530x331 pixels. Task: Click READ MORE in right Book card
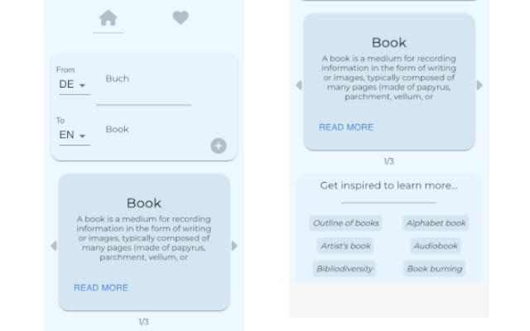[346, 127]
